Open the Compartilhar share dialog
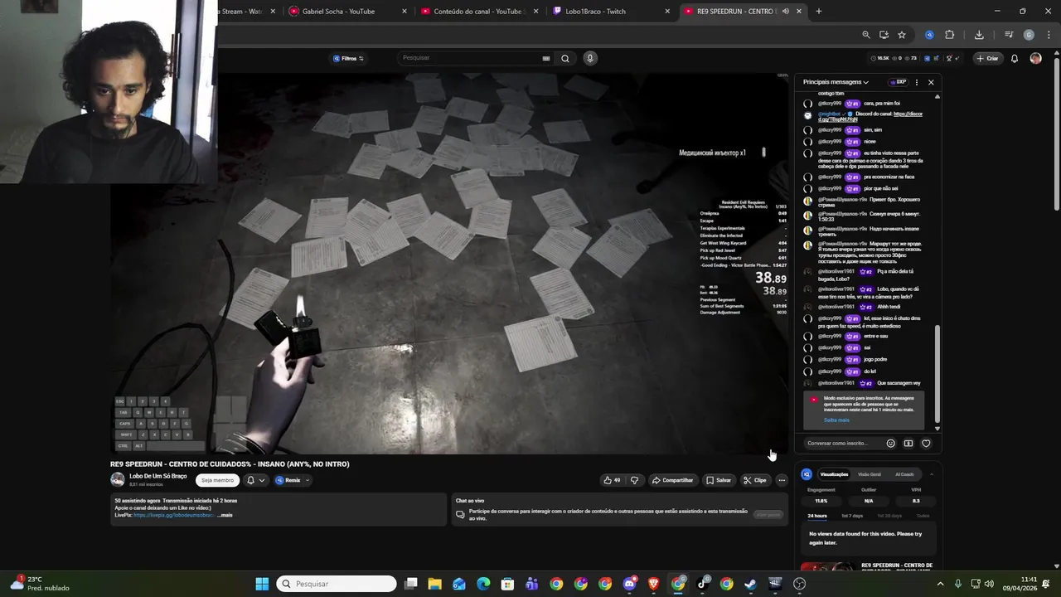This screenshot has height=597, width=1061. coord(672,480)
